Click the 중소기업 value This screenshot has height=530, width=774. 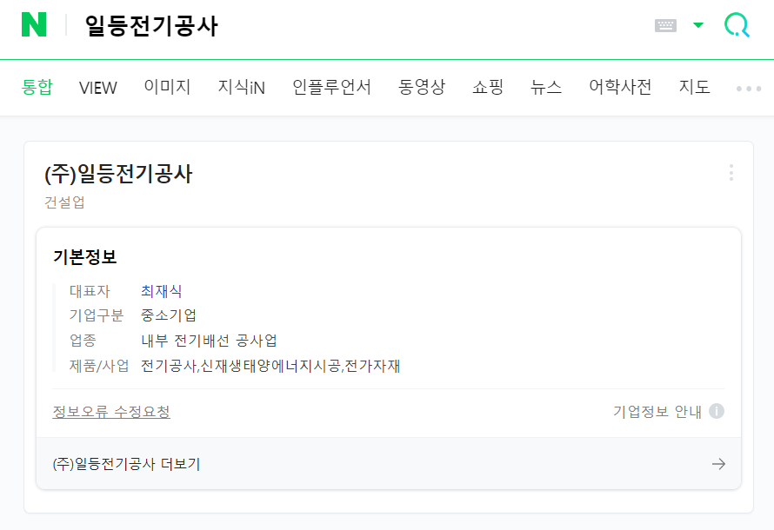pos(169,315)
